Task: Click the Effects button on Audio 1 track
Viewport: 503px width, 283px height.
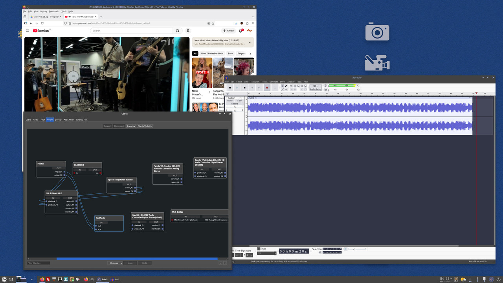Action: (x=235, y=104)
